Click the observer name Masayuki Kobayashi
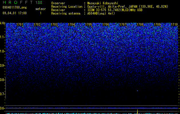The image size is (180, 114). [102, 3]
